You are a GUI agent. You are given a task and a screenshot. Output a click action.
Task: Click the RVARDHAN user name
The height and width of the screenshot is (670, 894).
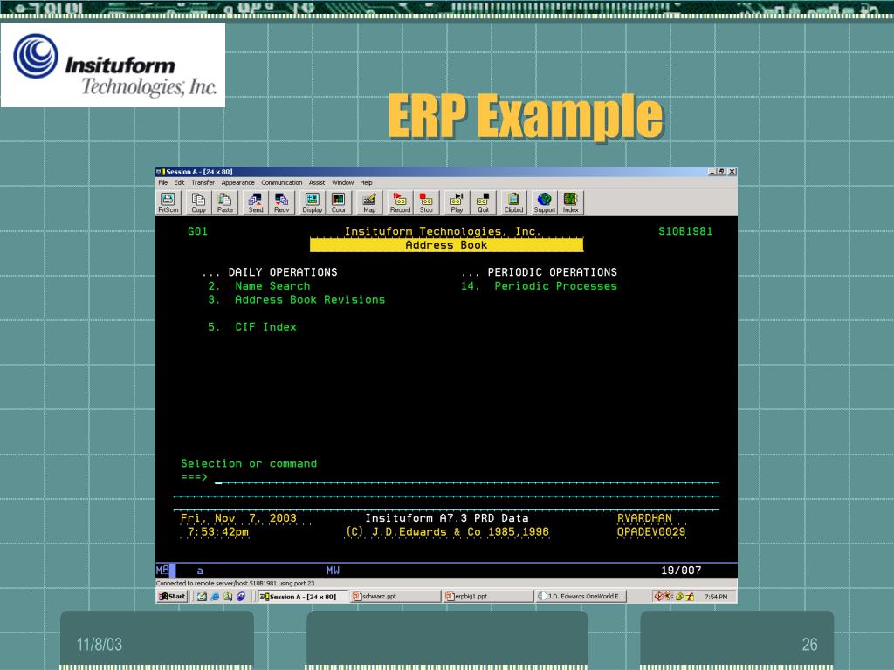[x=644, y=518]
